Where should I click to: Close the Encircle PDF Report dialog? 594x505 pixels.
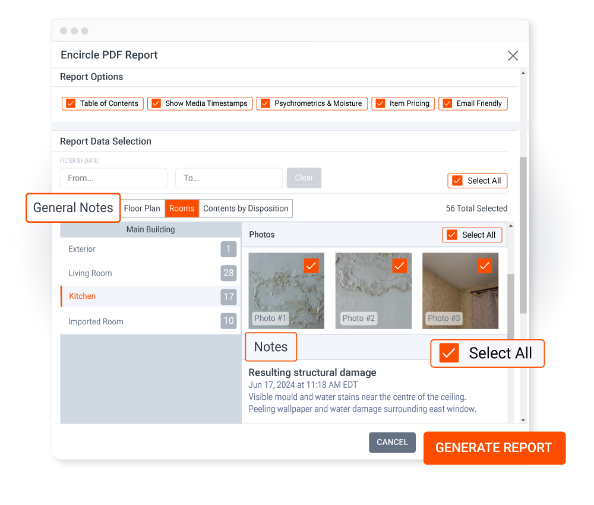pyautogui.click(x=513, y=56)
